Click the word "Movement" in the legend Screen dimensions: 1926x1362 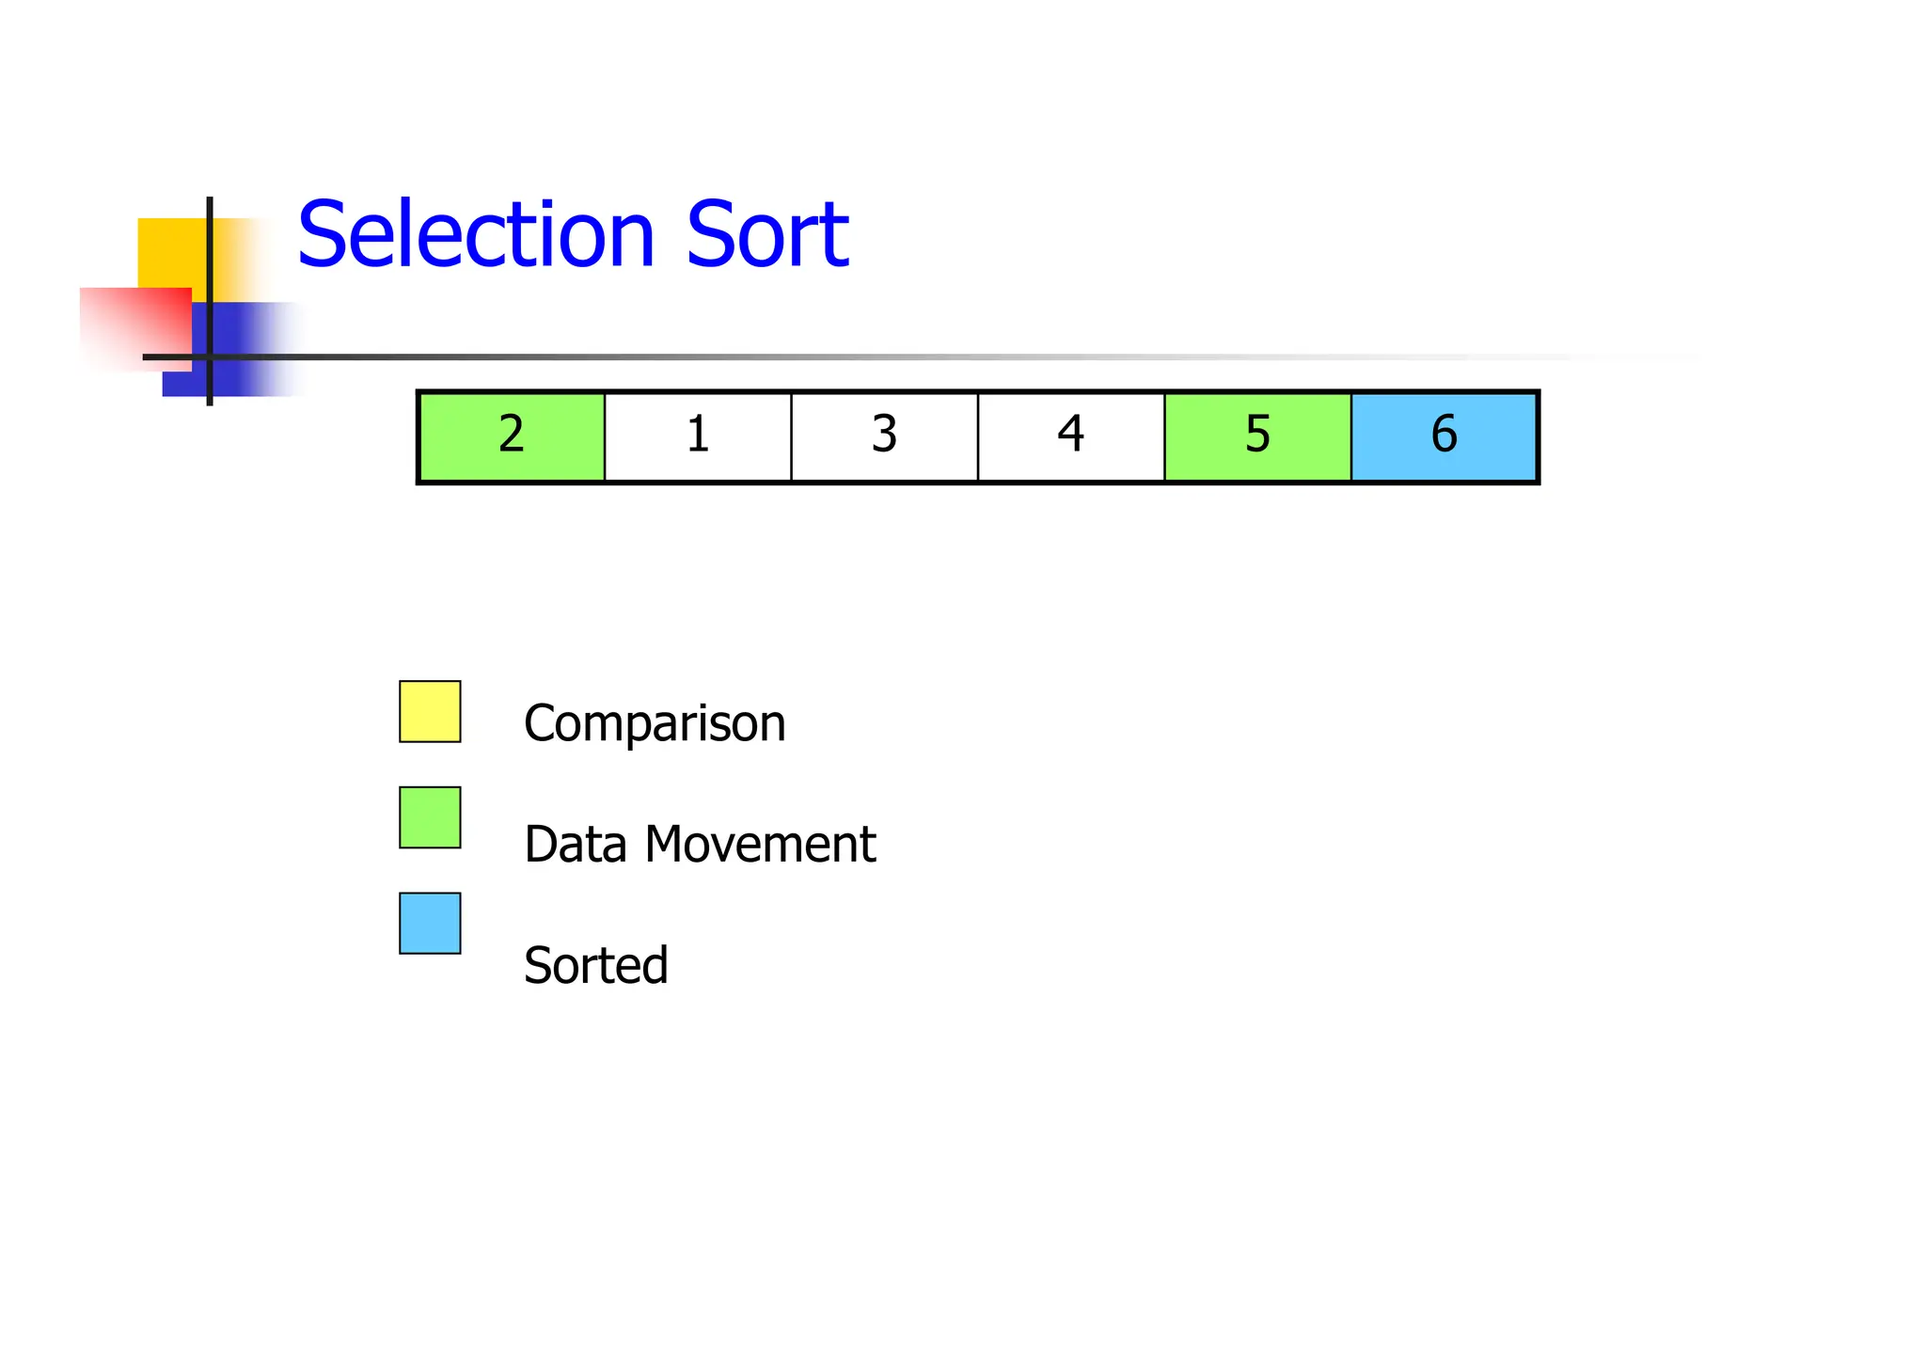point(760,845)
